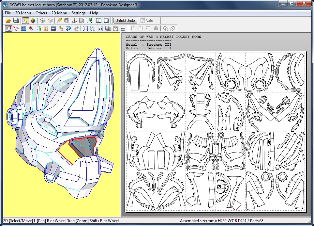Save the project with the floppy disk icon

point(16,21)
